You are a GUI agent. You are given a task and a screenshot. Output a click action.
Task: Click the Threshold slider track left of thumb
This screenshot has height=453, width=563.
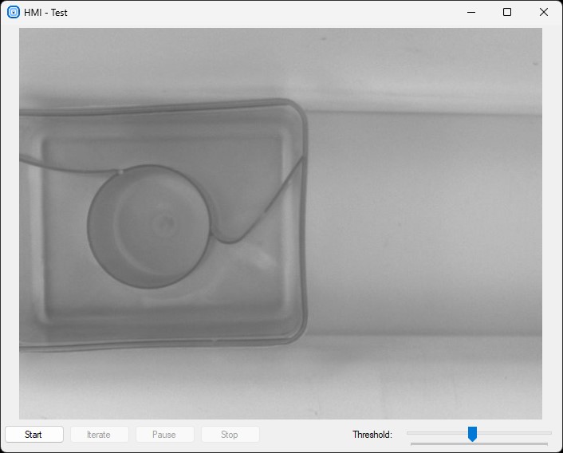435,433
